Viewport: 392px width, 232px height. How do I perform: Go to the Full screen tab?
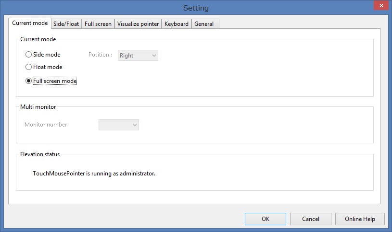click(98, 24)
